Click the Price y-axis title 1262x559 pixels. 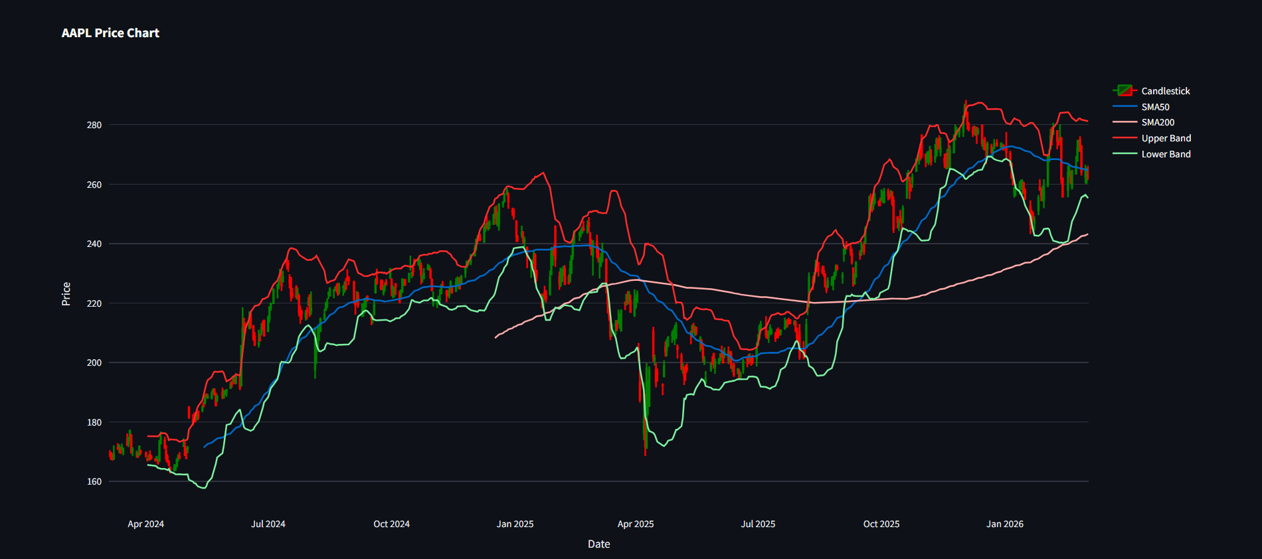pyautogui.click(x=66, y=294)
